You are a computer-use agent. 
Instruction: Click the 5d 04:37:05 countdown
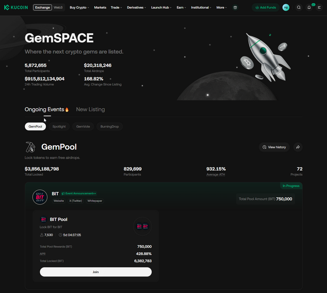point(72,235)
